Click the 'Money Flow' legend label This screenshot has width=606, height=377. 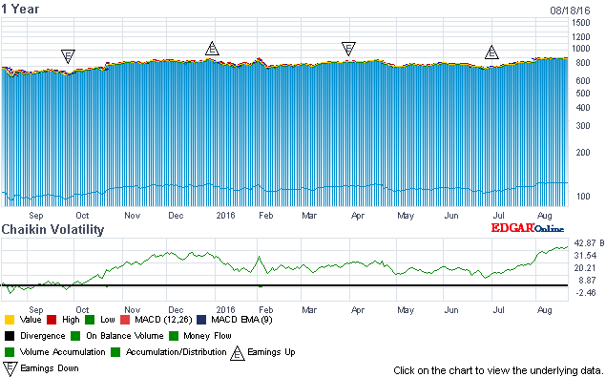pos(207,336)
